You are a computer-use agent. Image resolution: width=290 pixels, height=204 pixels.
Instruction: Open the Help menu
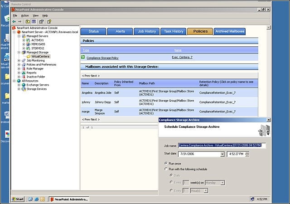pyautogui.click(x=45, y=15)
